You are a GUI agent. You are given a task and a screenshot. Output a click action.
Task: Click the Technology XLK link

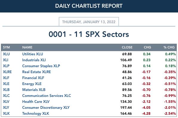click(36, 114)
